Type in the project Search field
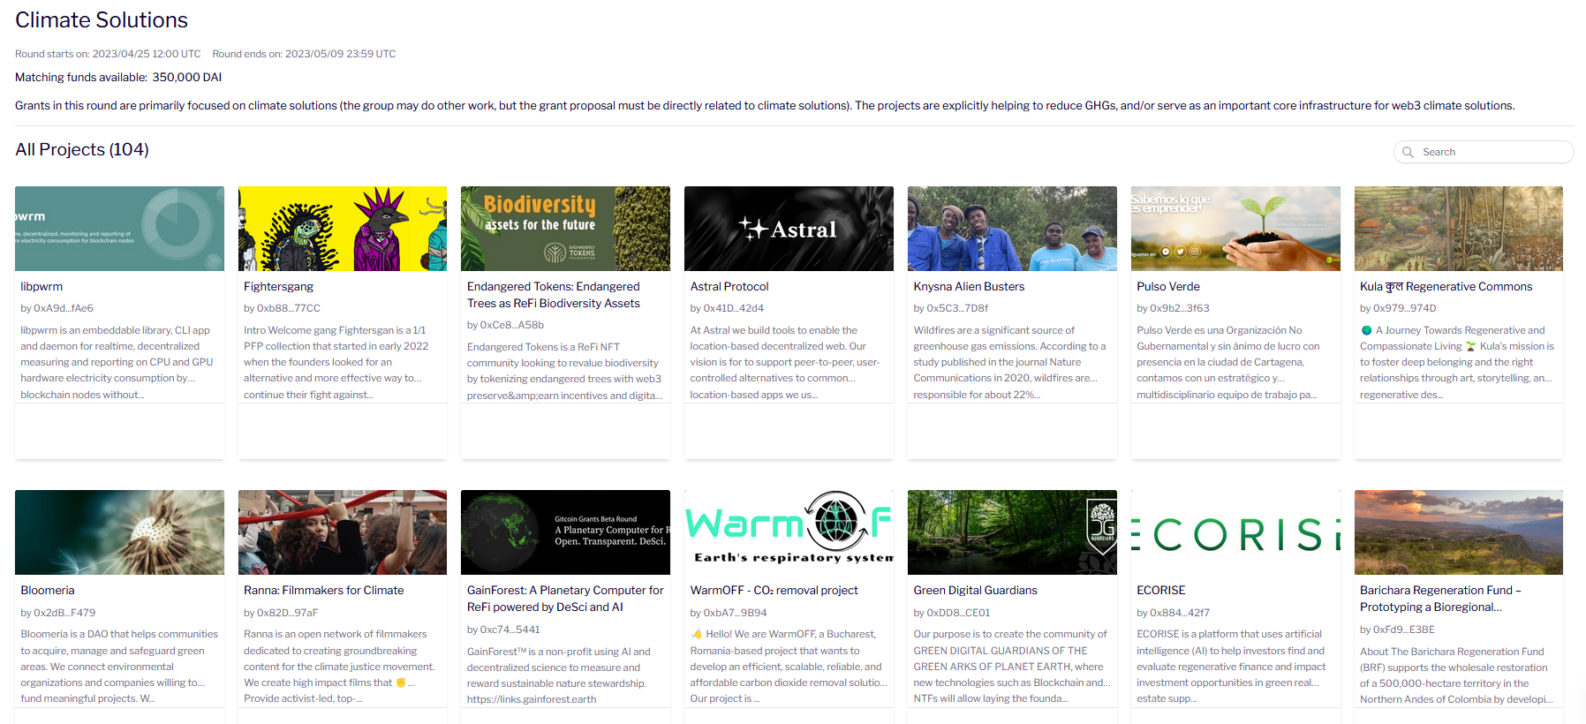This screenshot has width=1586, height=724. coord(1492,152)
